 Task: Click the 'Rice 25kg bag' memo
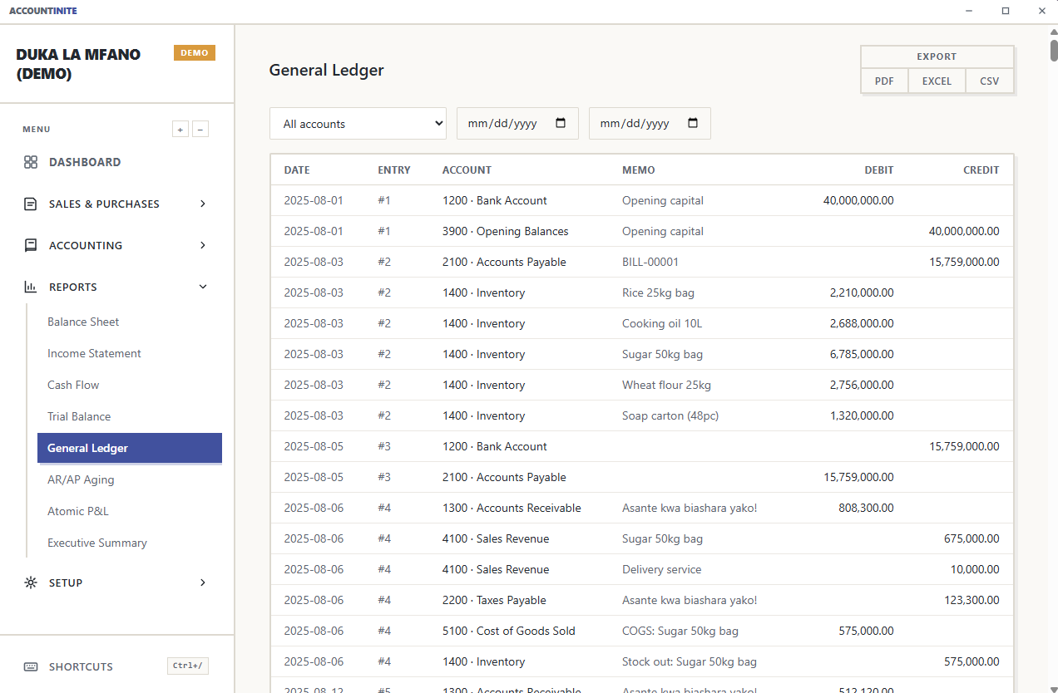pos(658,292)
